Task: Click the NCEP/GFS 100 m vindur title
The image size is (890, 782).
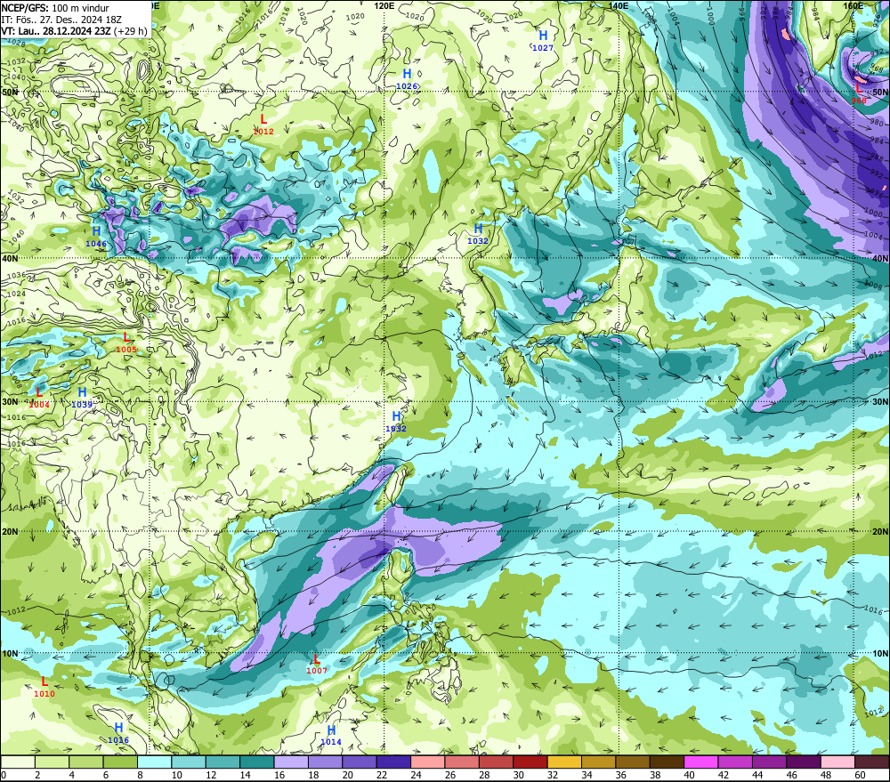Action: tap(55, 8)
